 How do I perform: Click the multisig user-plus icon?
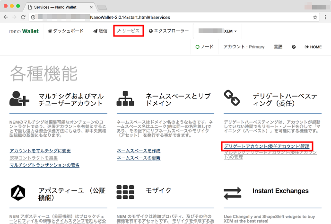[x=20, y=98]
